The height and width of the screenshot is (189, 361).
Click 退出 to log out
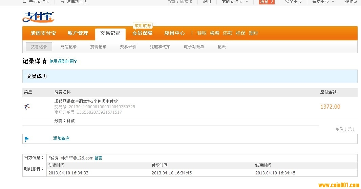tap(207, 2)
